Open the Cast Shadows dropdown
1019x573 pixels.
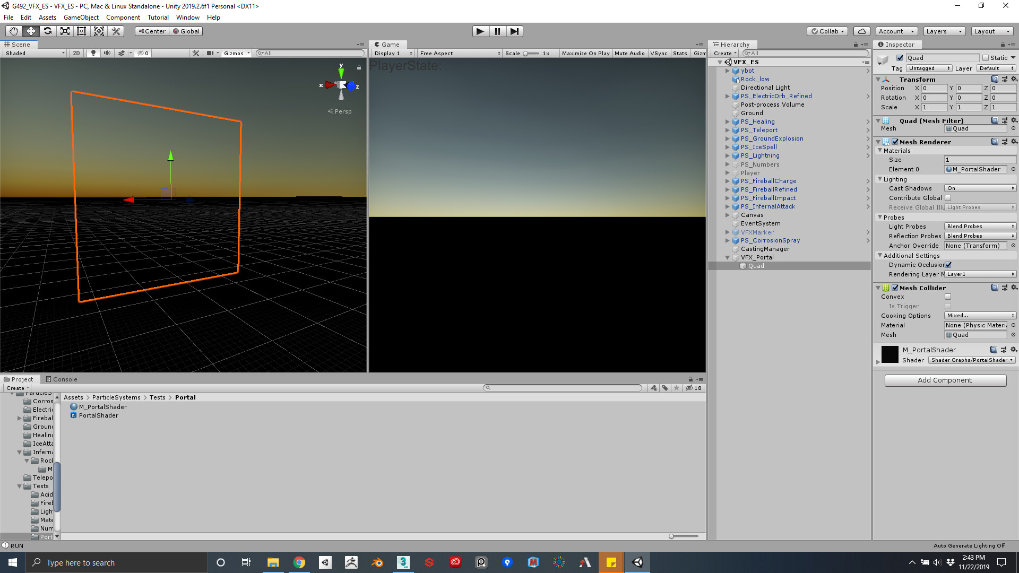coord(980,188)
